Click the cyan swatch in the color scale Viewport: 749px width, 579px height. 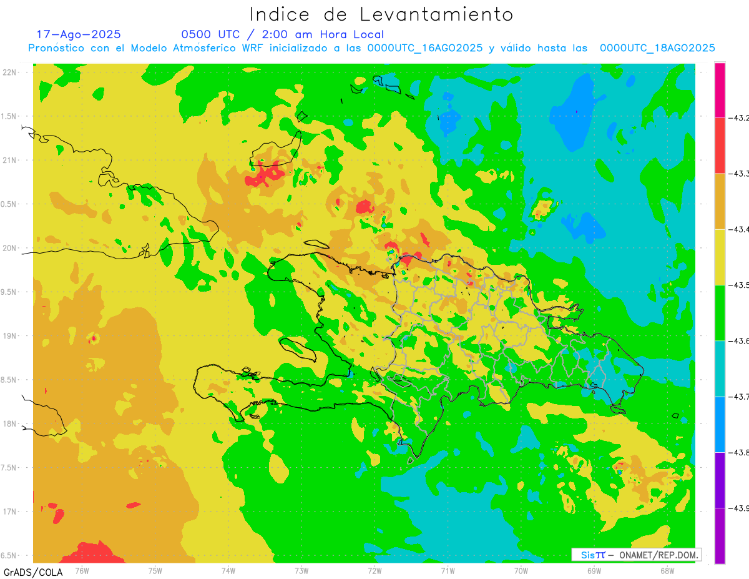(x=720, y=369)
